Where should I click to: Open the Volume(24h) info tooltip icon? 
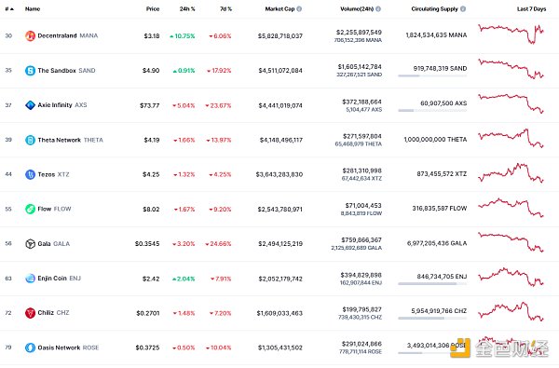pos(378,9)
